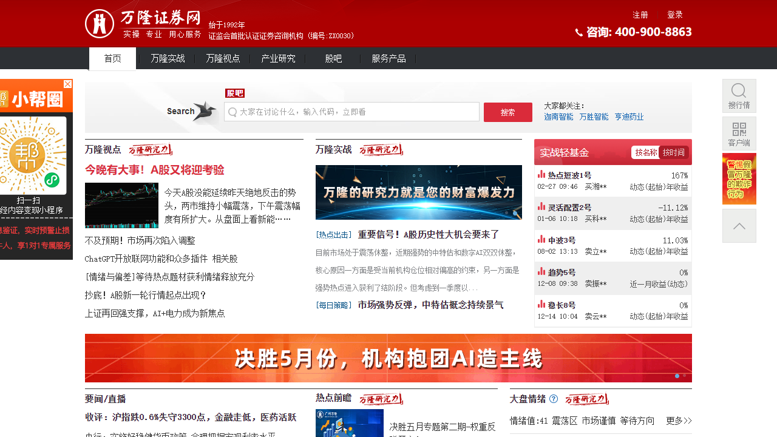777x437 pixels.
Task: Sort funds with 按名称 toggle
Action: tap(646, 152)
